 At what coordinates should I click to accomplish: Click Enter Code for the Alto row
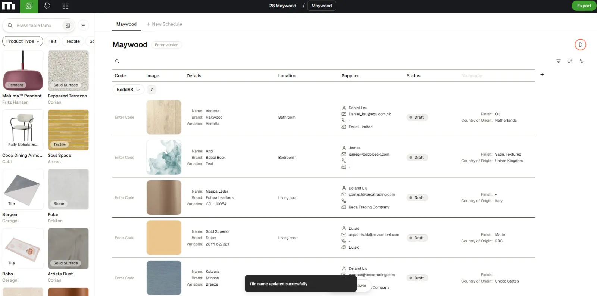[125, 158]
